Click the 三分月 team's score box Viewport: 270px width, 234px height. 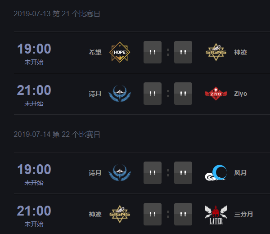(183, 214)
